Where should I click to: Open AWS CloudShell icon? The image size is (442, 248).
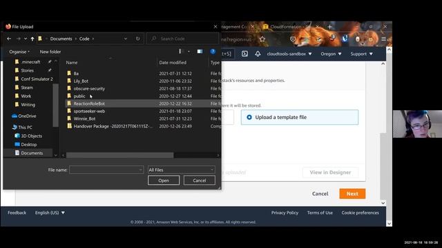pos(244,54)
